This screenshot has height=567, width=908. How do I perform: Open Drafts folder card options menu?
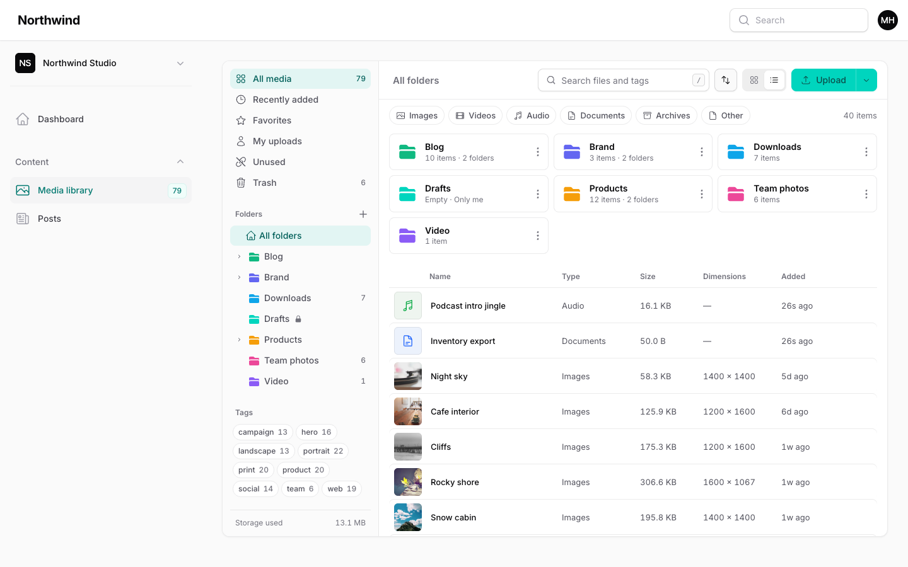point(538,194)
